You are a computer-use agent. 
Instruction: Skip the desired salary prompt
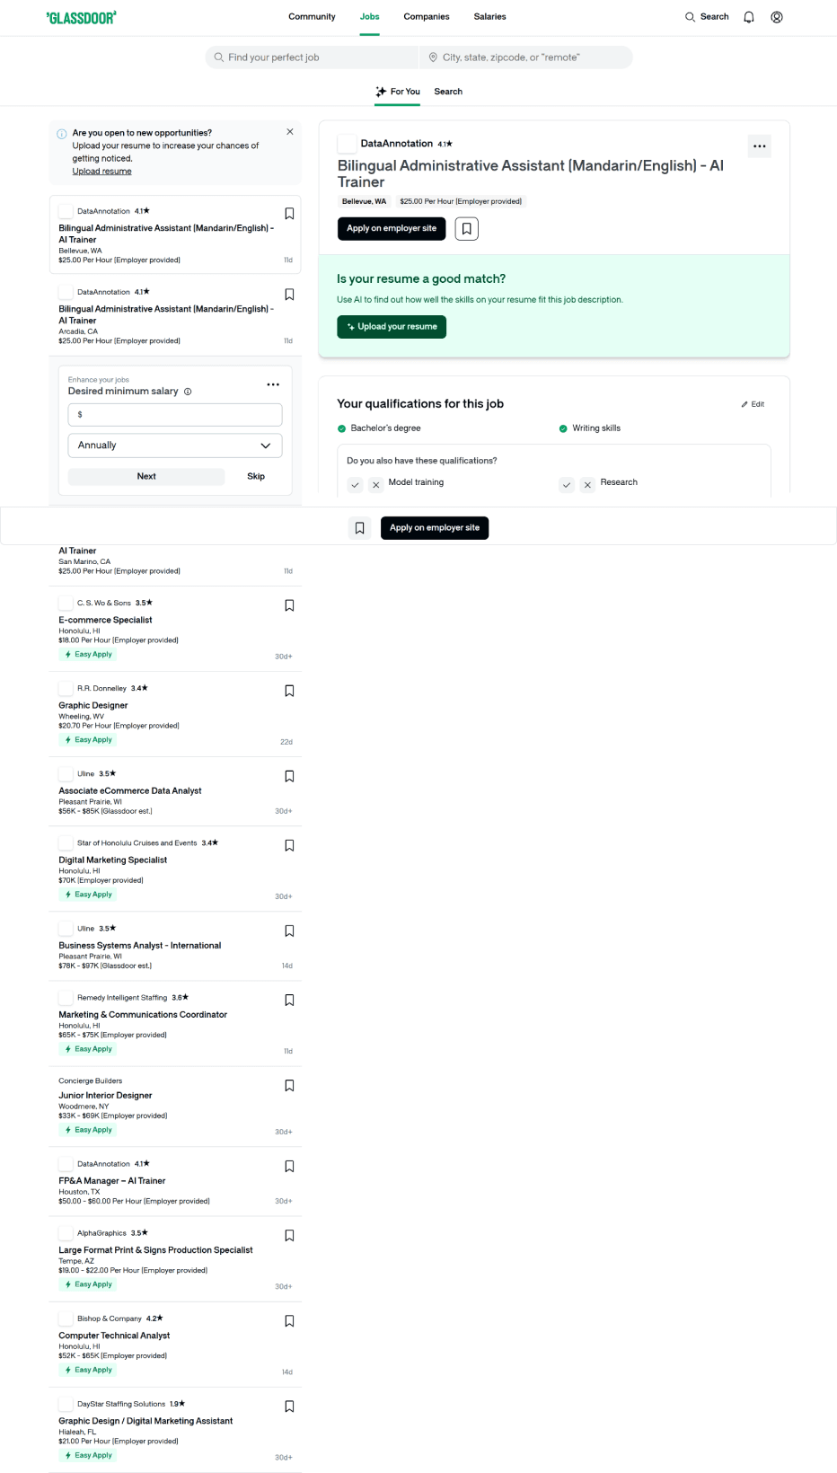click(256, 477)
